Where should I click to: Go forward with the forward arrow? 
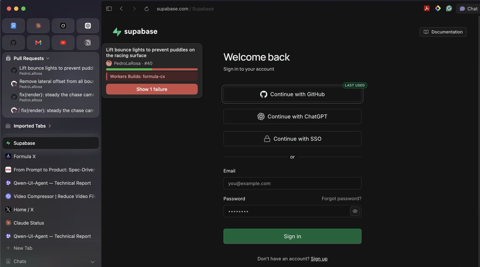tap(134, 9)
